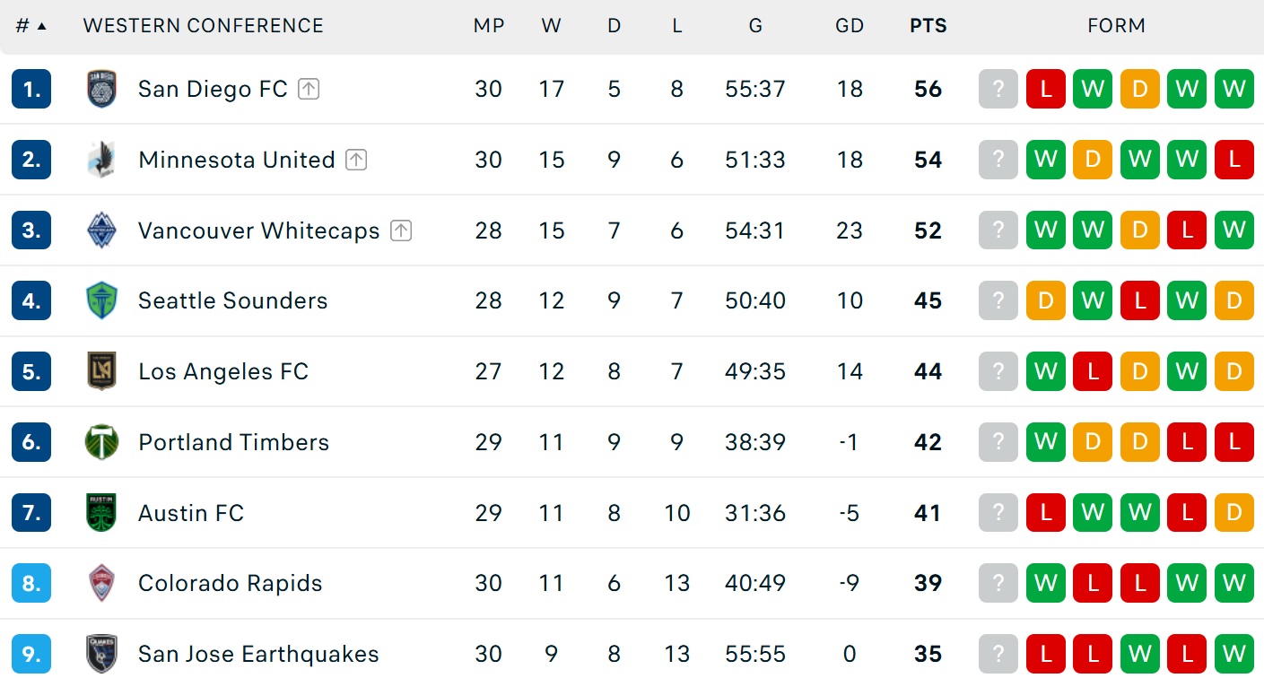Click the Seattle Sounders team logo

coord(101,300)
